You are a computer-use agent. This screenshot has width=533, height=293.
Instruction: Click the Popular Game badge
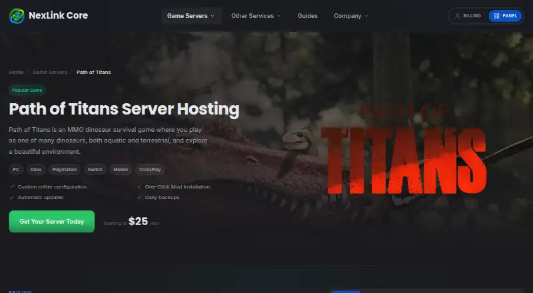pos(27,90)
